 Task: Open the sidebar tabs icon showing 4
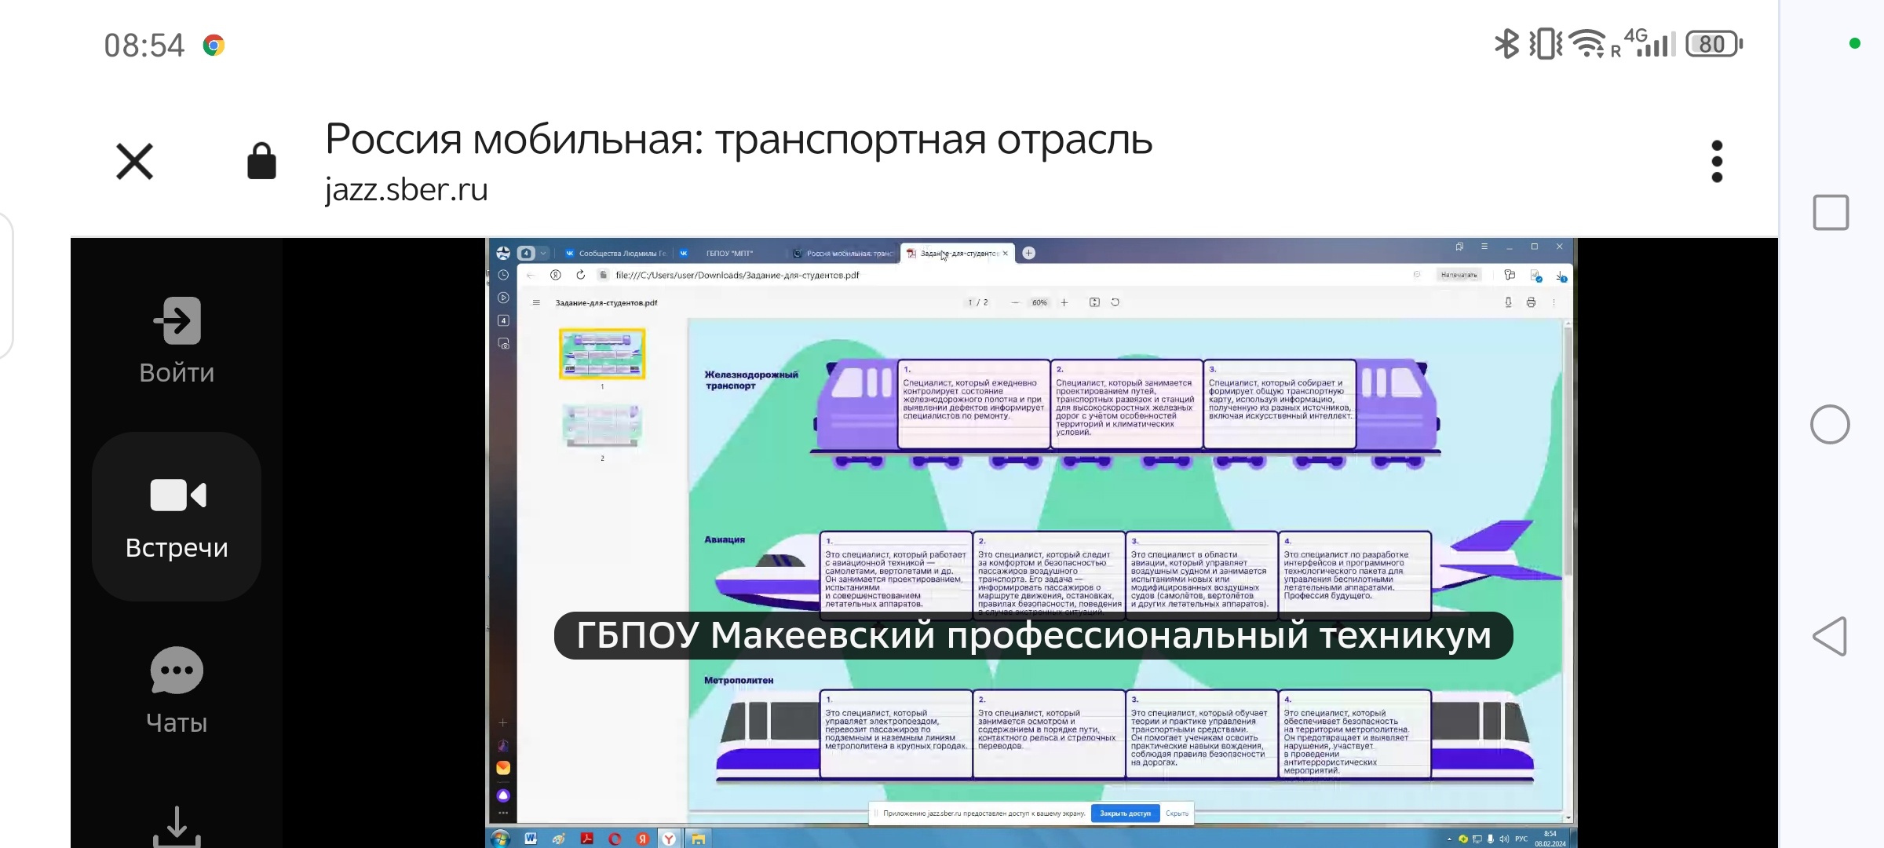[503, 320]
